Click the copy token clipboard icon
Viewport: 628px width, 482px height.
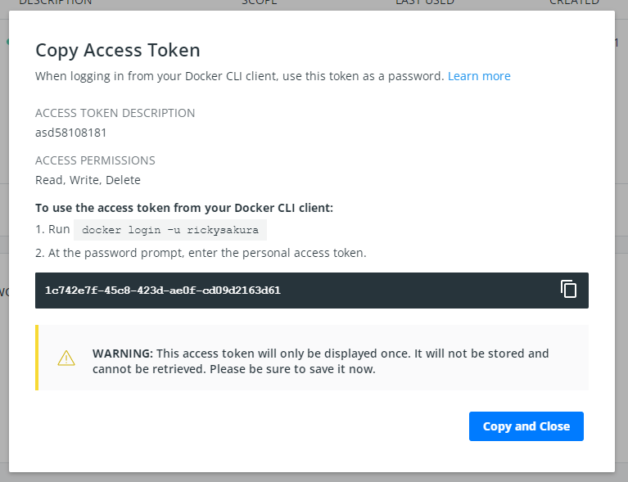click(x=568, y=289)
